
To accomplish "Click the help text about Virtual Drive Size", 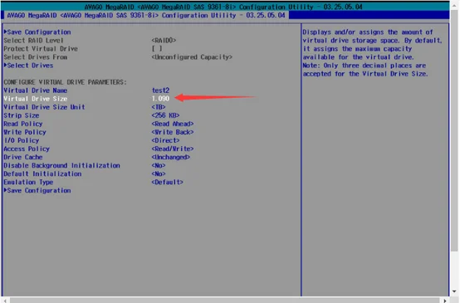I will (372, 53).
